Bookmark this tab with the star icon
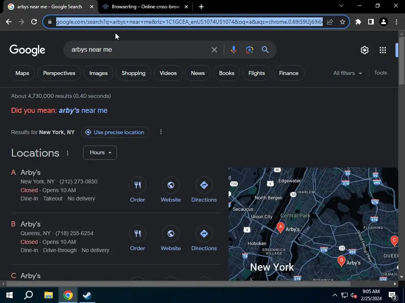Viewport: 405px width, 303px height. (343, 22)
